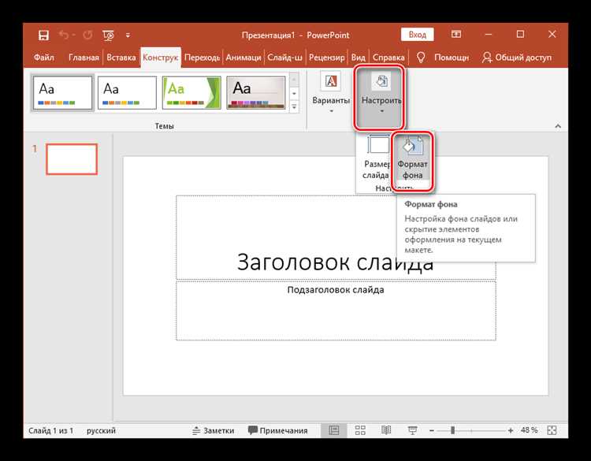Fit slide to current window icon
591x461 pixels.
(552, 430)
